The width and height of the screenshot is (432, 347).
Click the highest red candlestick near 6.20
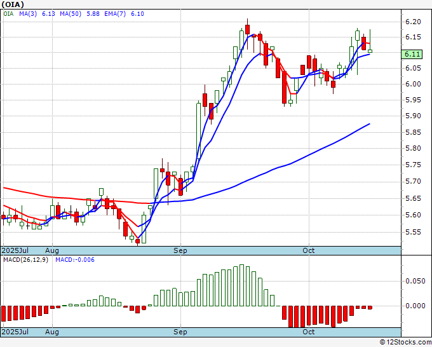(247, 29)
